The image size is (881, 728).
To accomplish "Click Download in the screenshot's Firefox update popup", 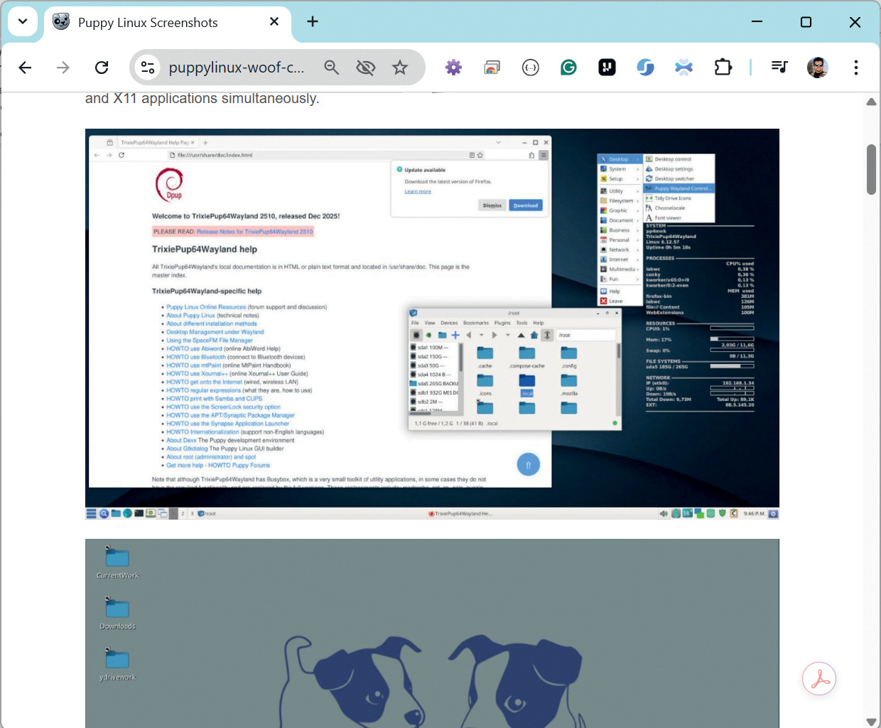I will coord(526,205).
